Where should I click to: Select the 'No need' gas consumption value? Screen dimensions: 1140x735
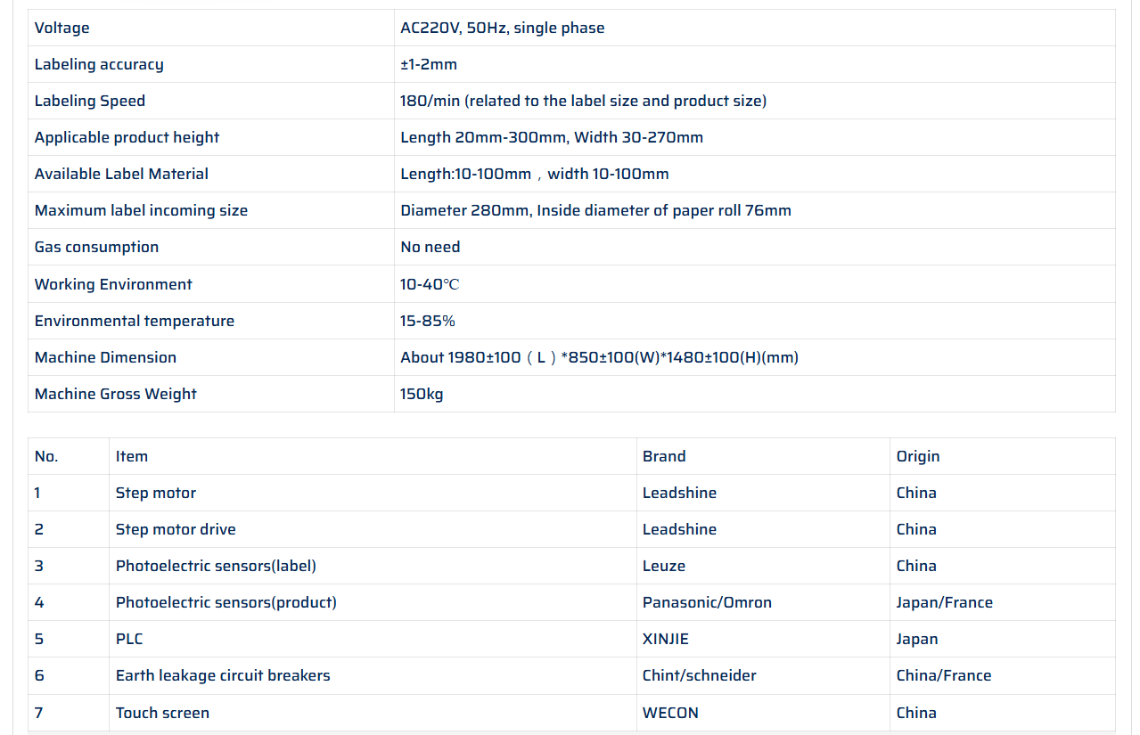click(431, 247)
